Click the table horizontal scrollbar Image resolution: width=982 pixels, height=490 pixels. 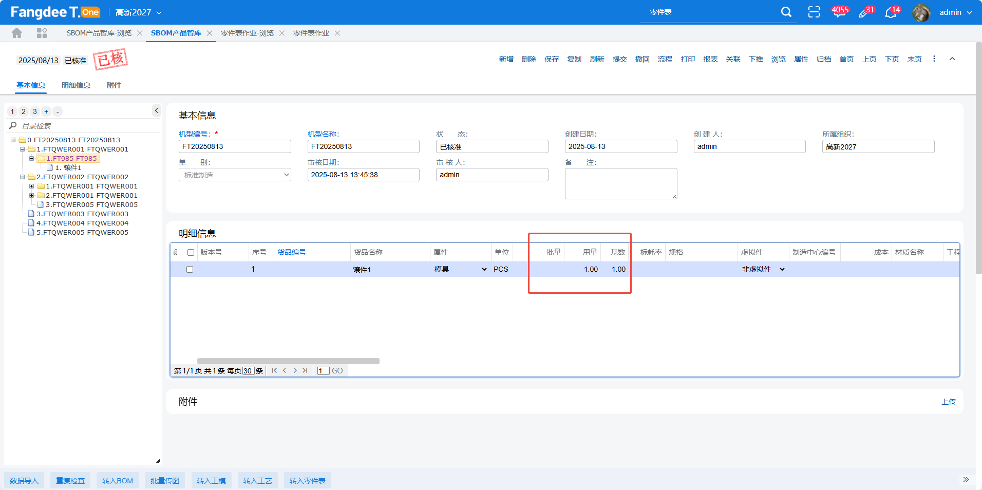[288, 361]
